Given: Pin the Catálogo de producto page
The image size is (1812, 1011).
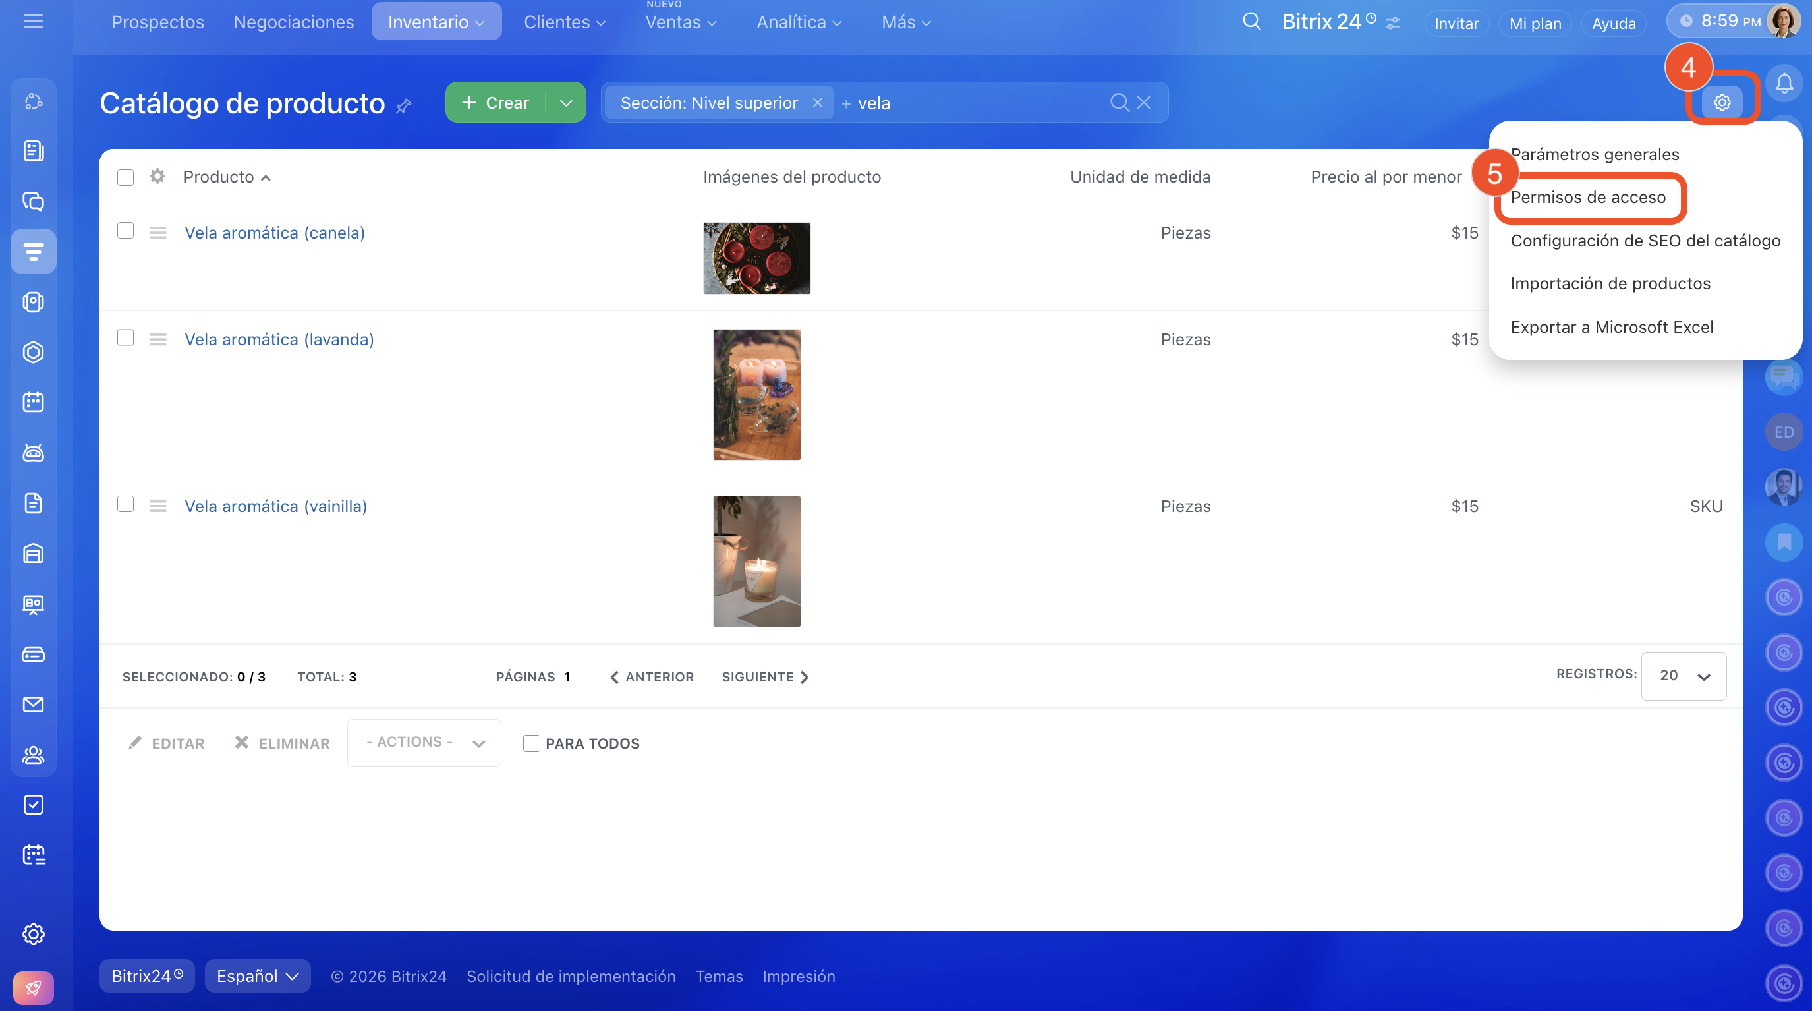Looking at the screenshot, I should pyautogui.click(x=404, y=106).
